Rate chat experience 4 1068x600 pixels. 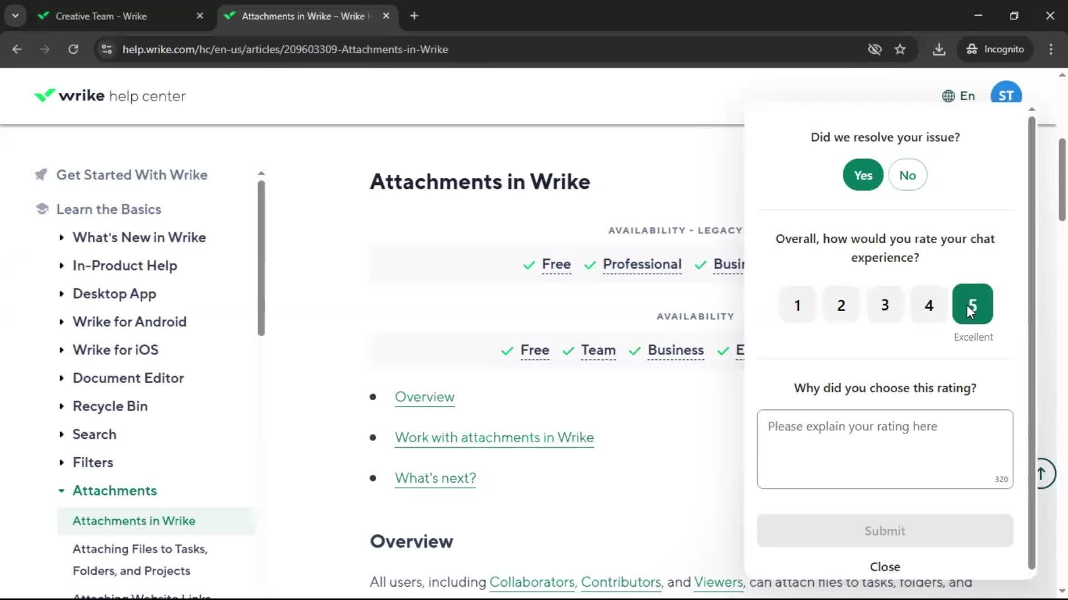coord(929,304)
